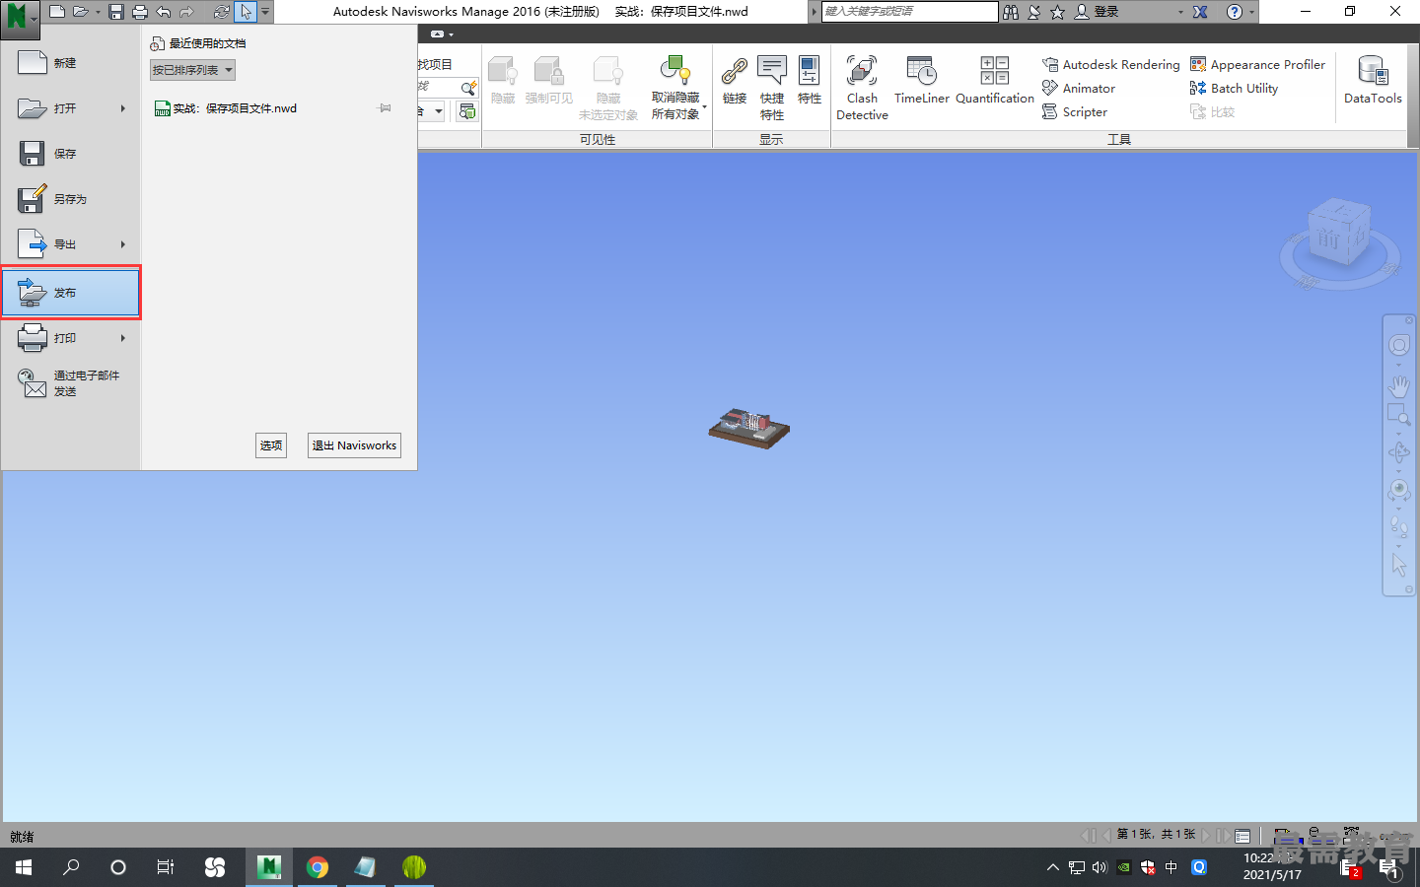Viewport: 1420px width, 887px height.
Task: Click the Refresh icon in quick access
Action: pyautogui.click(x=222, y=12)
